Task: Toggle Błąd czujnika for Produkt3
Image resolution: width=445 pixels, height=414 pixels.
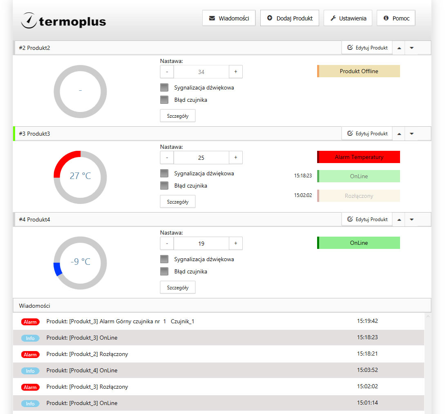Action: coord(164,186)
